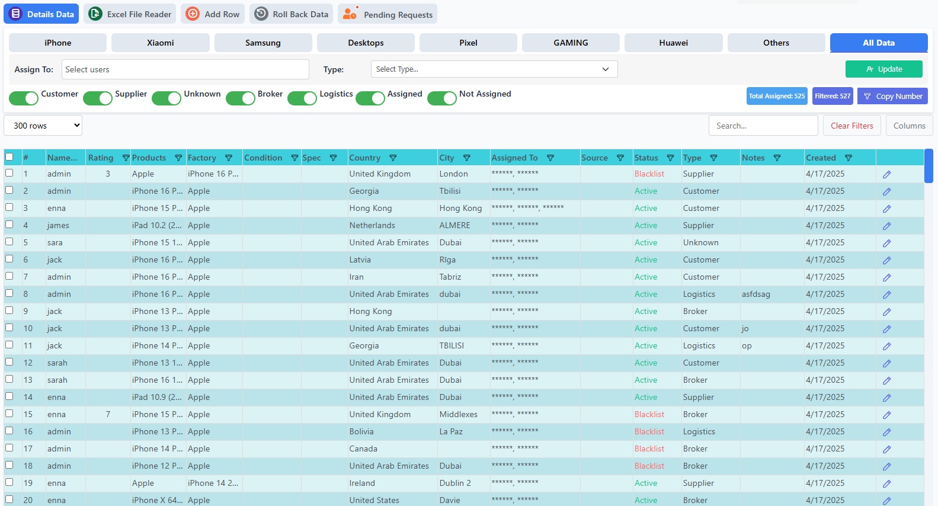Click edit pencil on row 16 Bolivia
Screen dimensions: 938x506
(x=886, y=432)
